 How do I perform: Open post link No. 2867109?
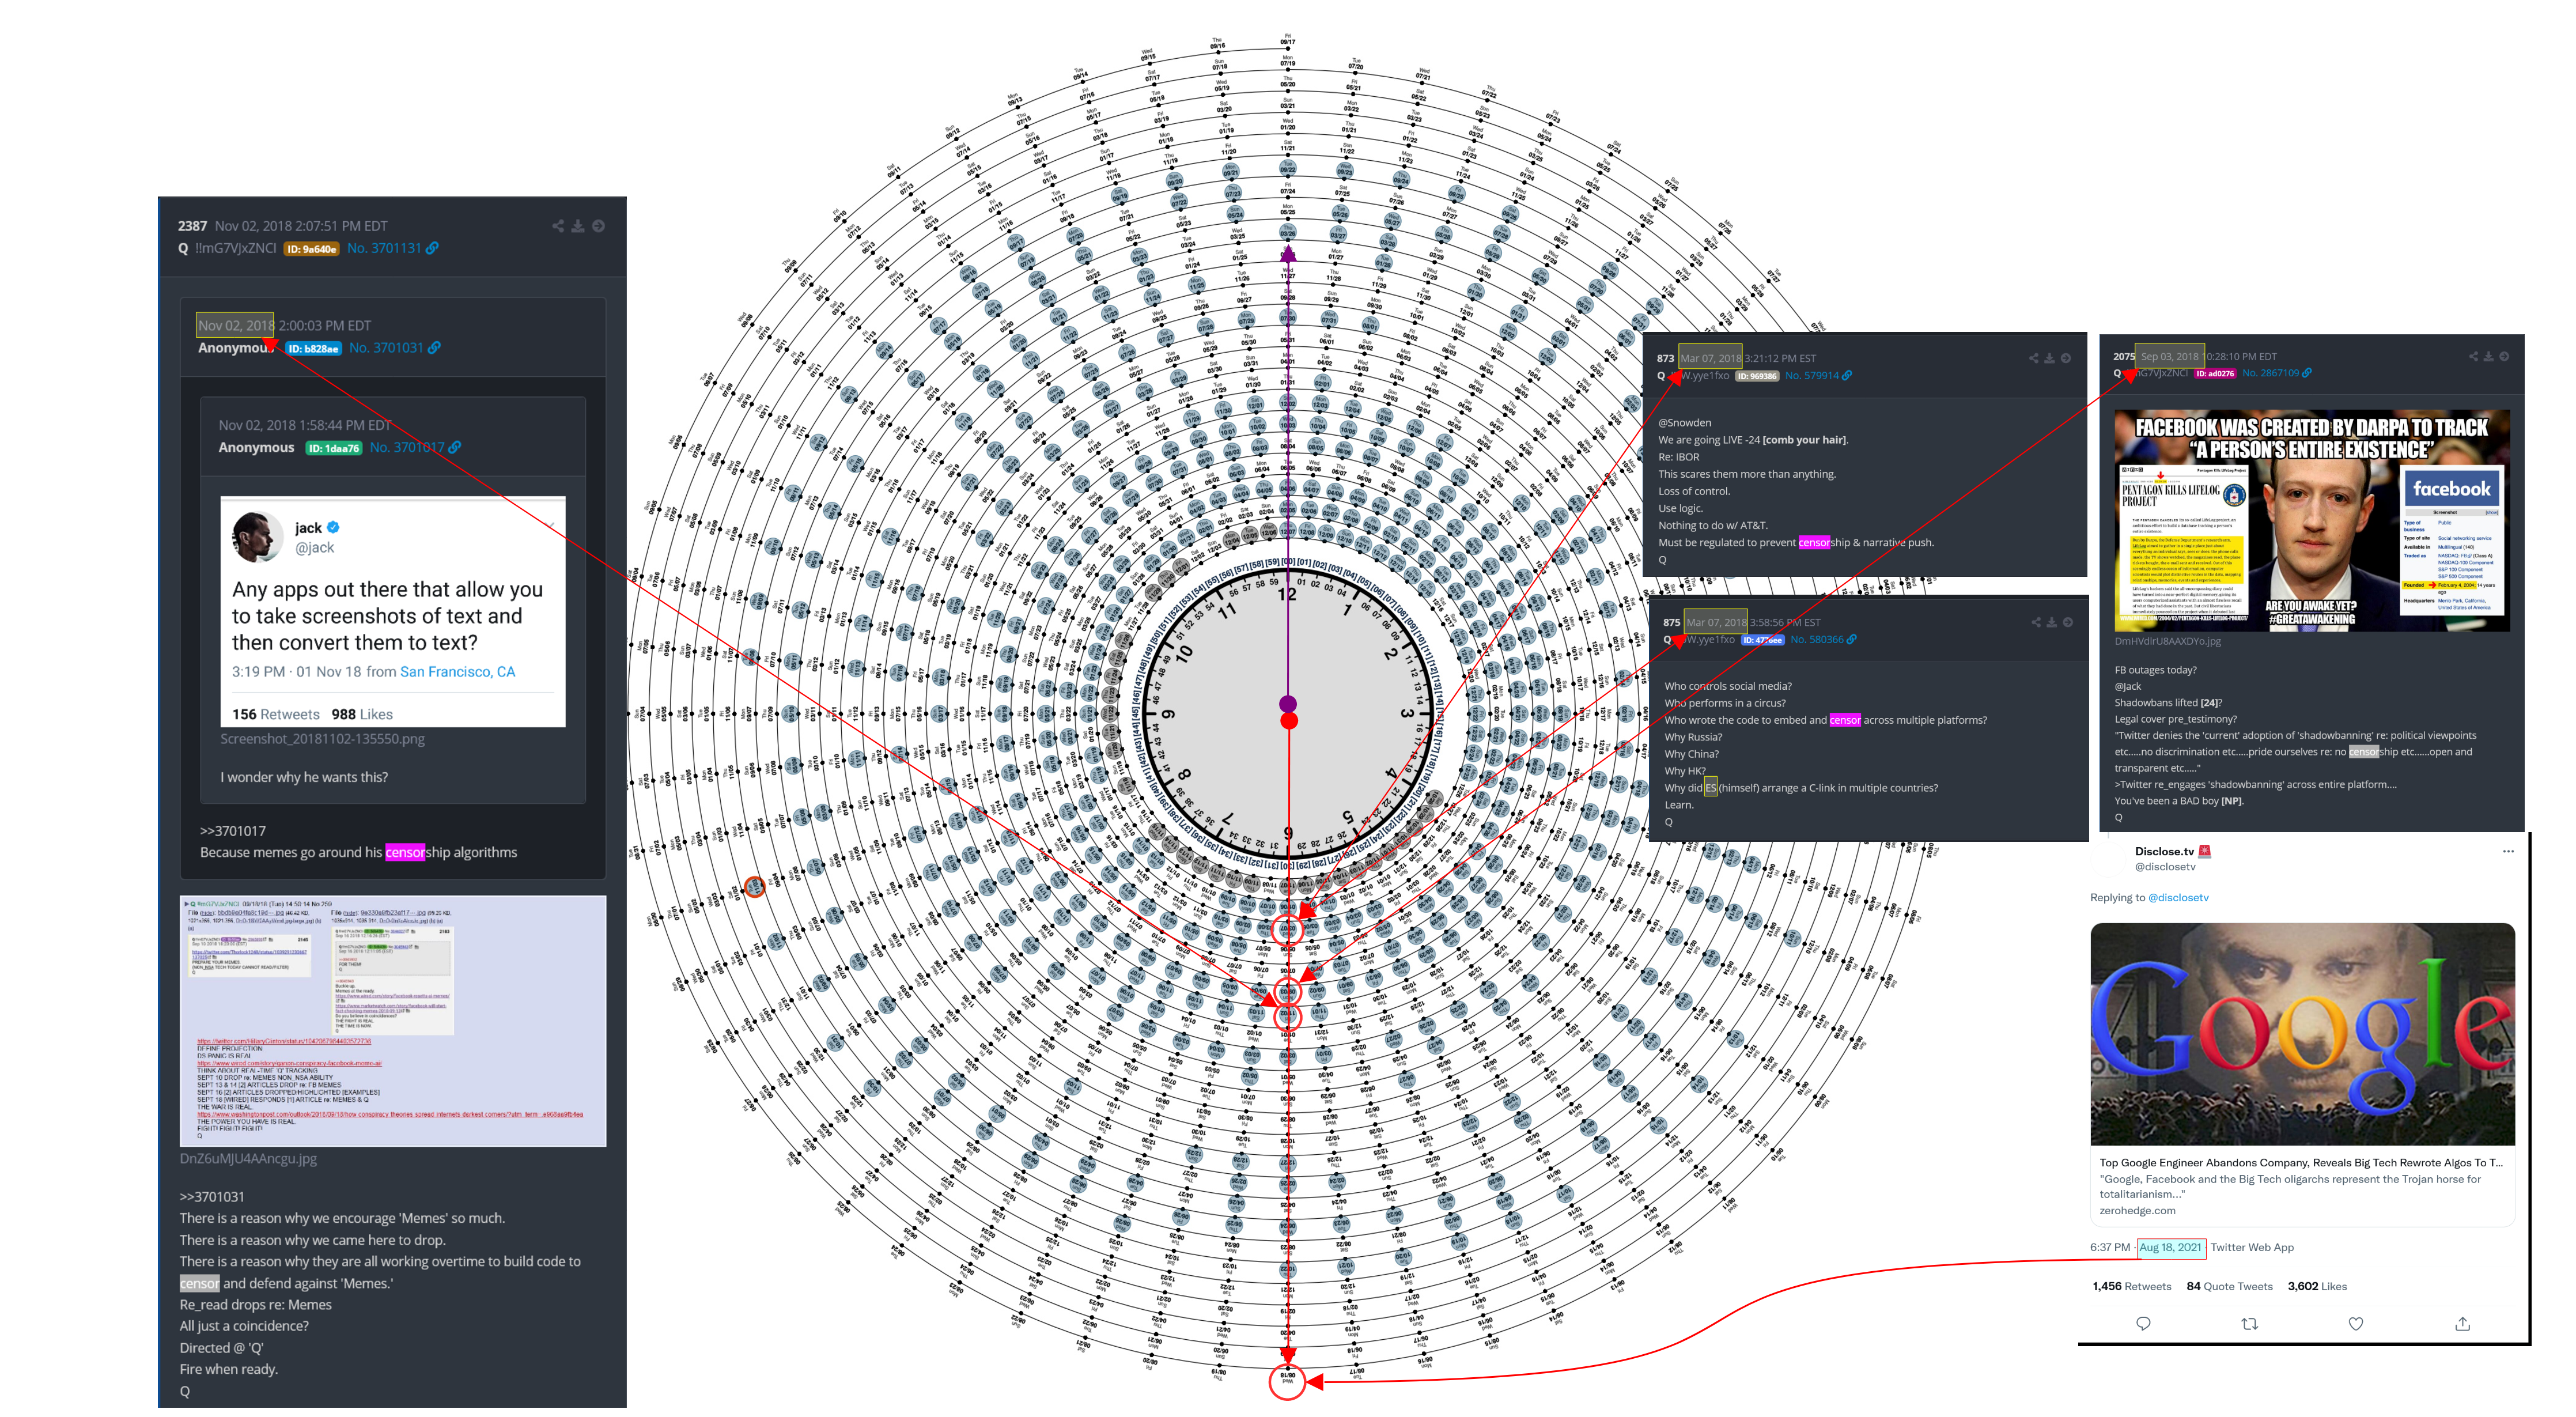2270,373
